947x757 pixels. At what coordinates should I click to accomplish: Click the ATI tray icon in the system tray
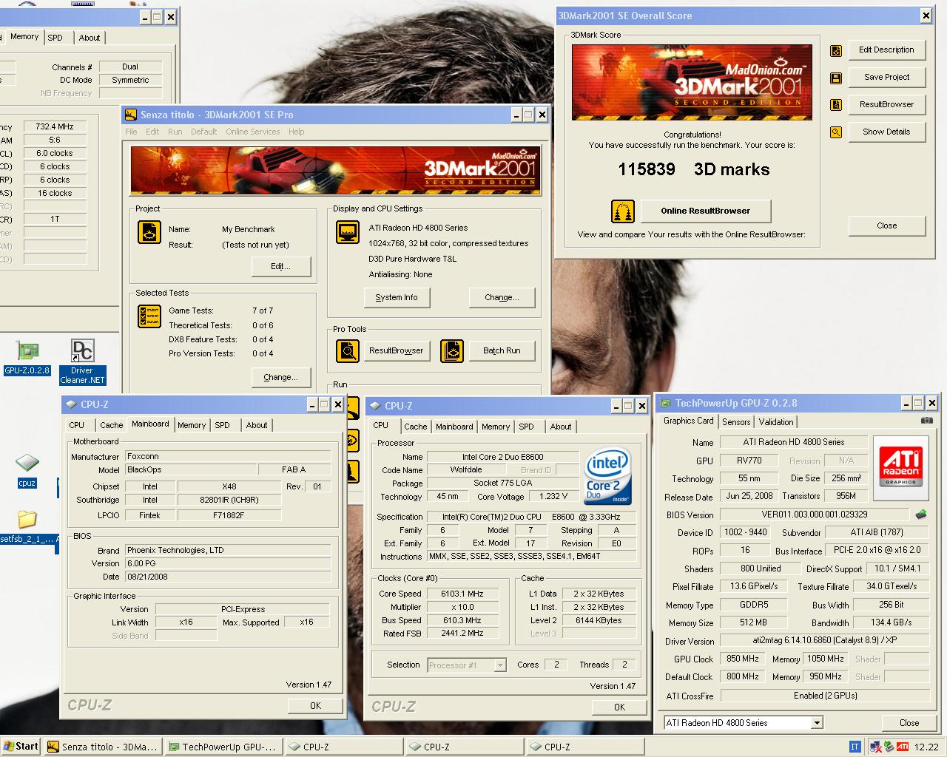point(903,747)
